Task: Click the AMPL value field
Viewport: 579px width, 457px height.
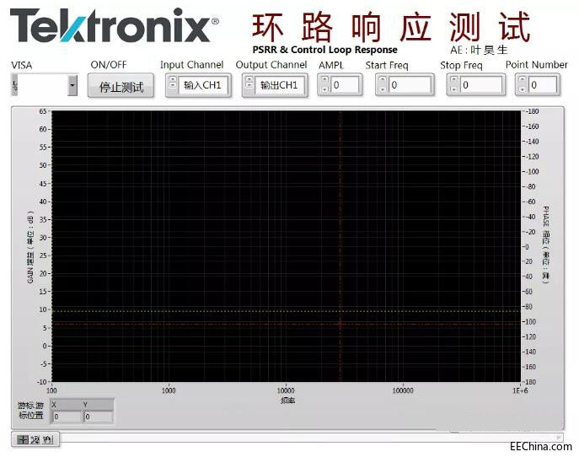Action: click(345, 85)
